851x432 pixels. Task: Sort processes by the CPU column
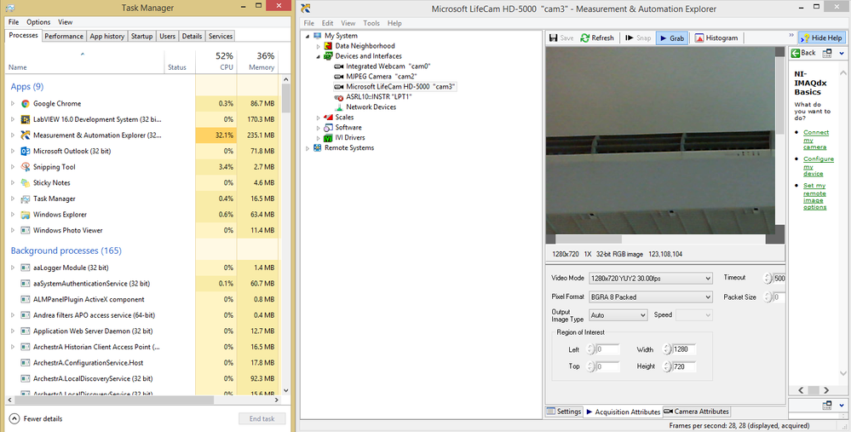point(216,61)
